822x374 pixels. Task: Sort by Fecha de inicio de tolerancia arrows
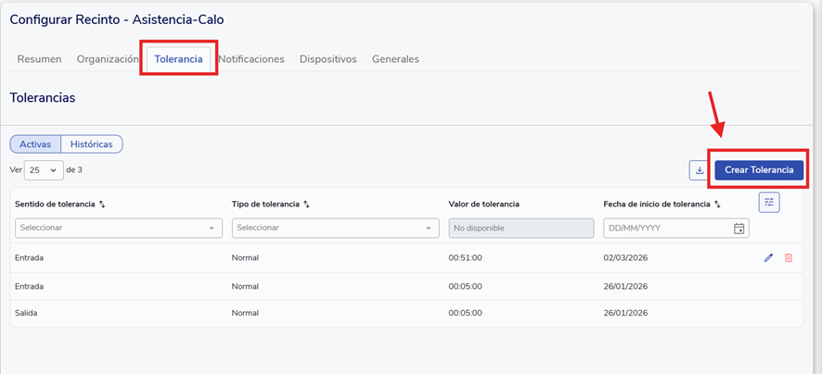[x=718, y=204]
